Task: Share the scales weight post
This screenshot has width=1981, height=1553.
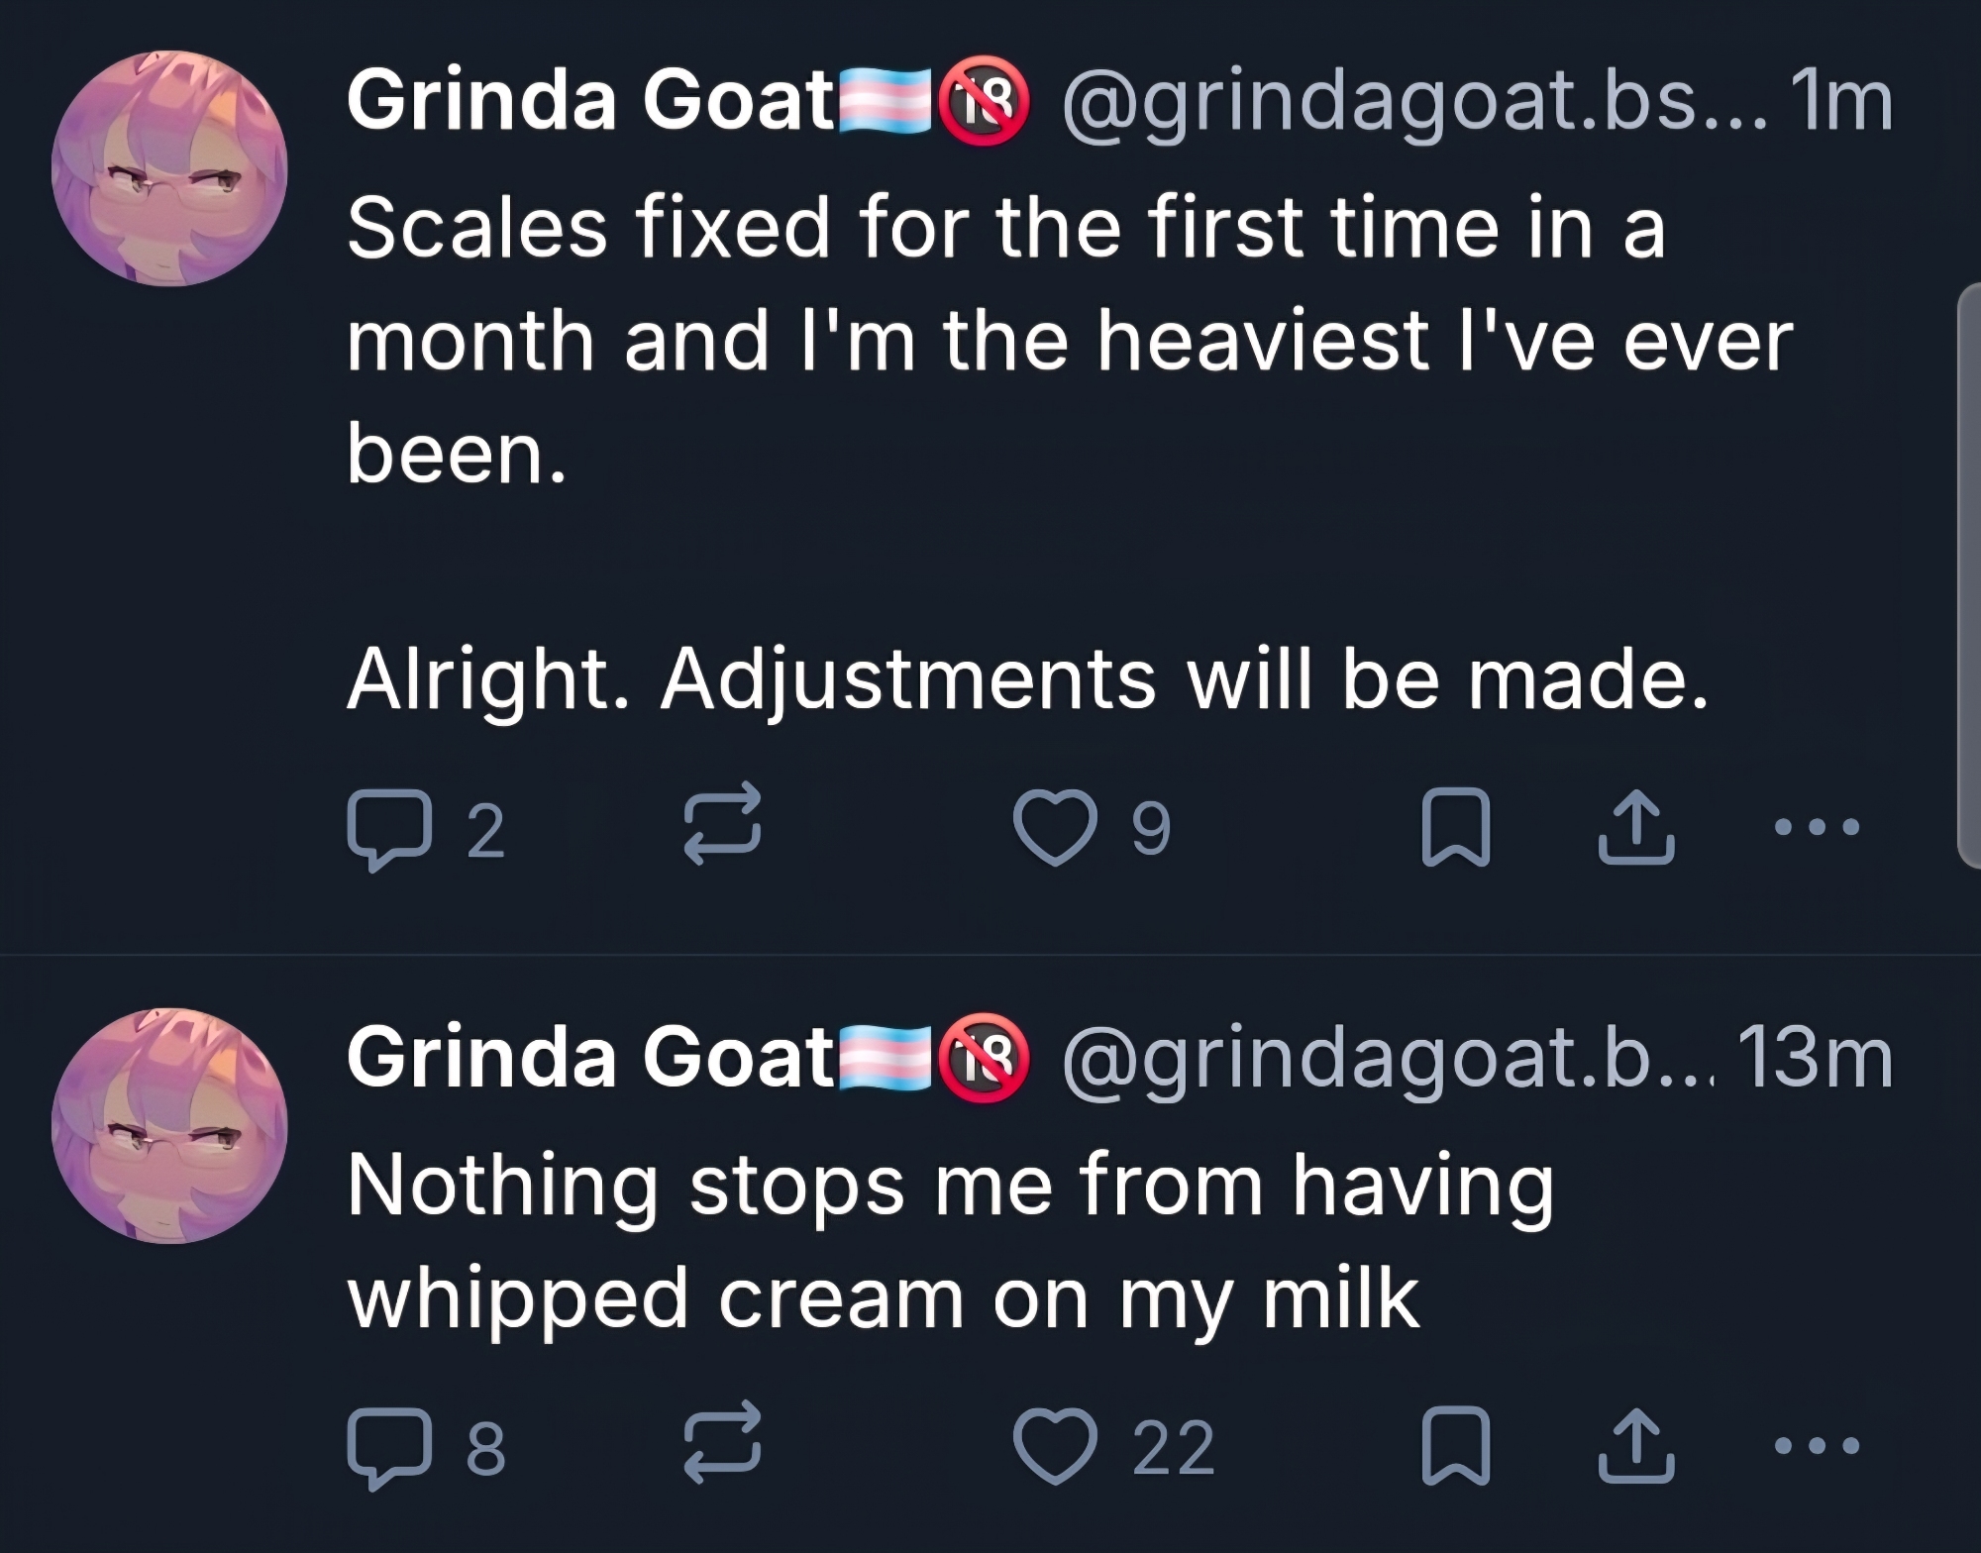Action: (x=1636, y=828)
